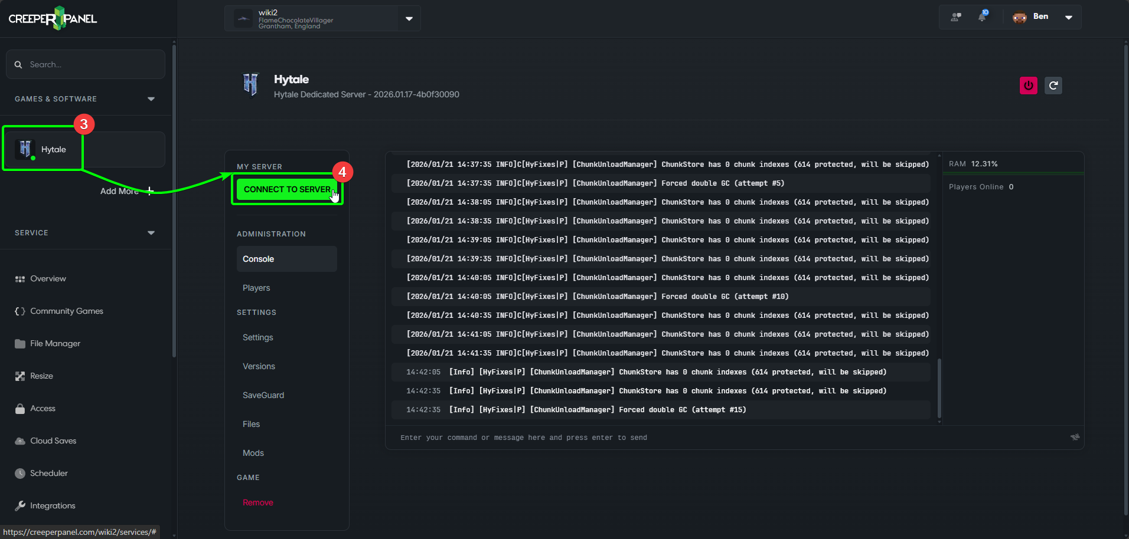Select the Hytale game icon in sidebar
This screenshot has width=1129, height=539.
(x=25, y=149)
